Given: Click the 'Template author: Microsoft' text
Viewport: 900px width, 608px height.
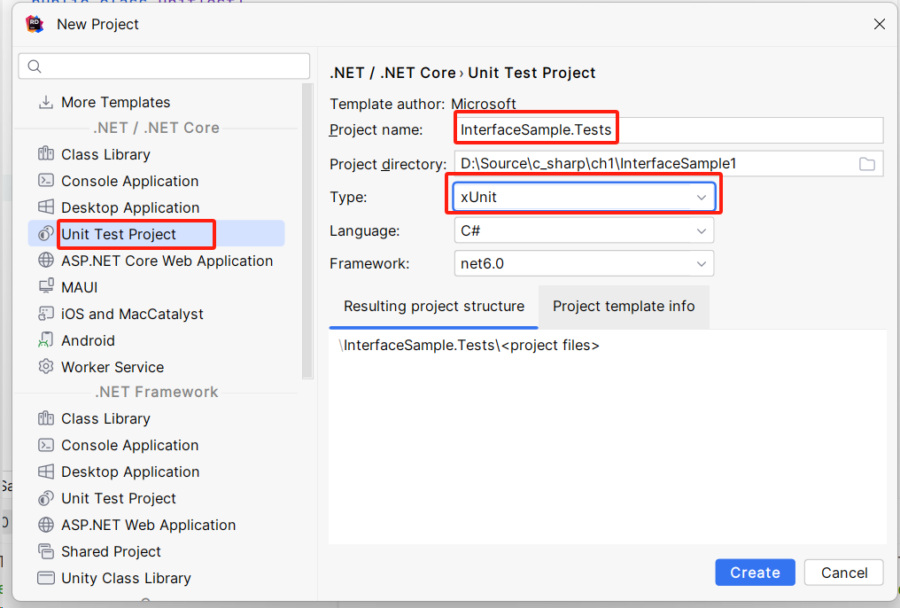Looking at the screenshot, I should click(423, 104).
